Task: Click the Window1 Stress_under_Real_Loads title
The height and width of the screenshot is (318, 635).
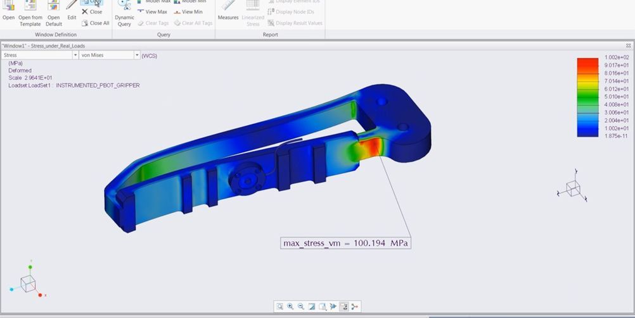Action: coord(43,46)
